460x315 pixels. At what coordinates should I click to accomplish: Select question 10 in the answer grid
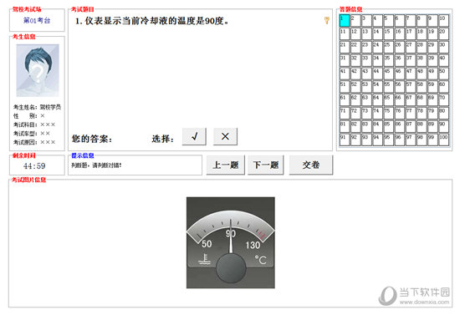(443, 21)
